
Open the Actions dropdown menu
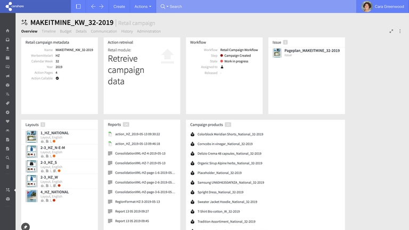coord(143,6)
